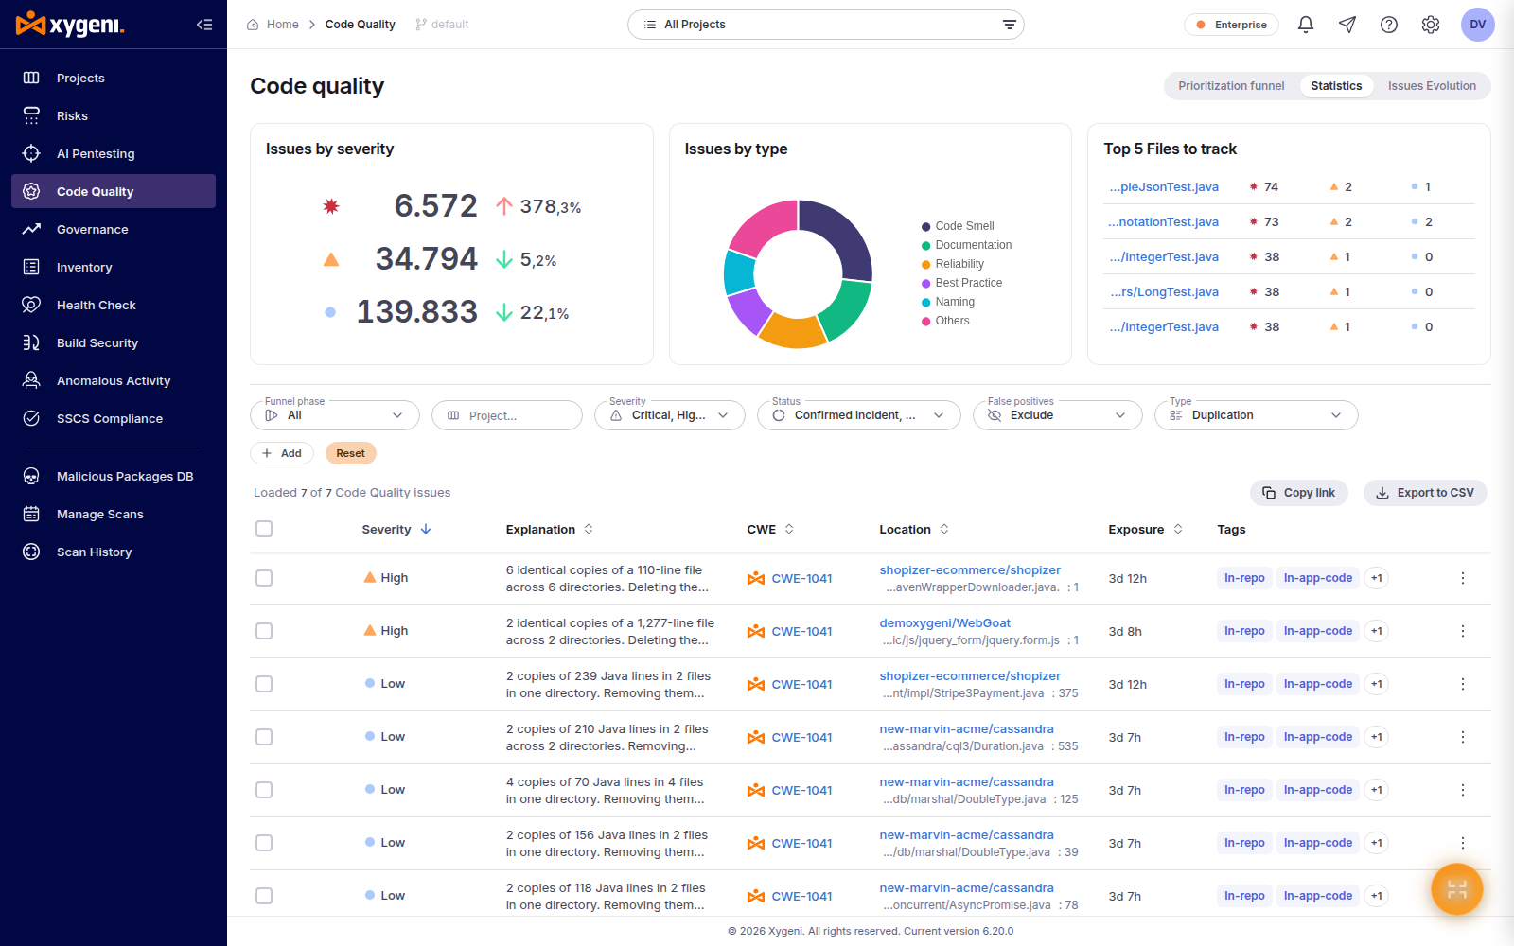
Task: Collapse the sidebar with the arrow icon
Action: [x=204, y=25]
